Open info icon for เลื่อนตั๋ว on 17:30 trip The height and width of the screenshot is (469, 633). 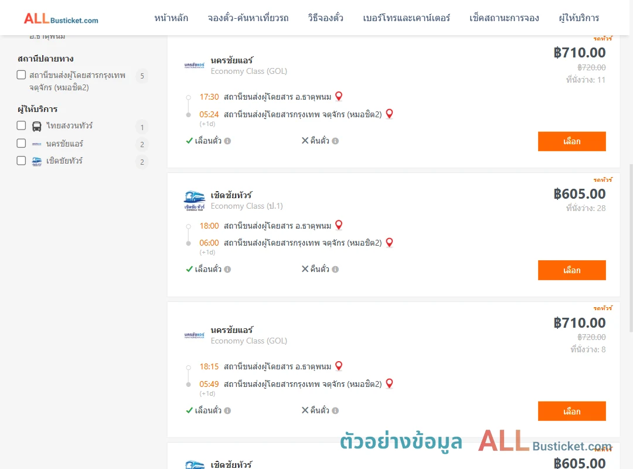point(227,141)
